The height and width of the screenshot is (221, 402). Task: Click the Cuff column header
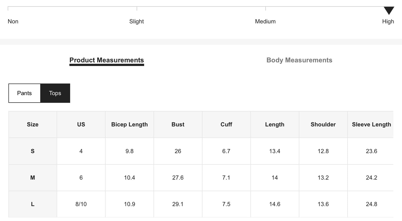click(226, 125)
